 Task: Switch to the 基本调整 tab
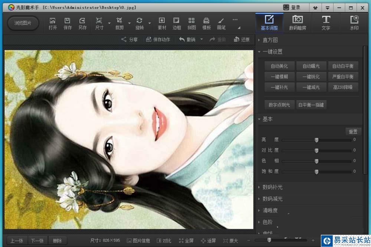[269, 23]
